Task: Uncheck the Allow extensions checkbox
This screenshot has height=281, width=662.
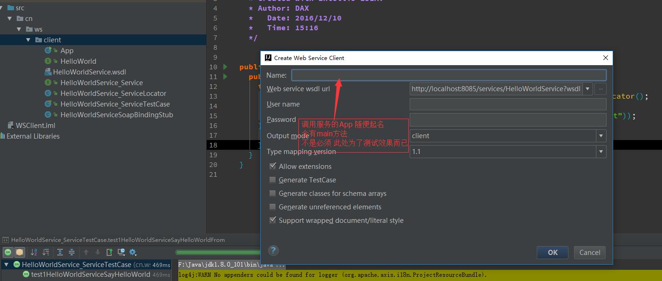Action: [273, 166]
